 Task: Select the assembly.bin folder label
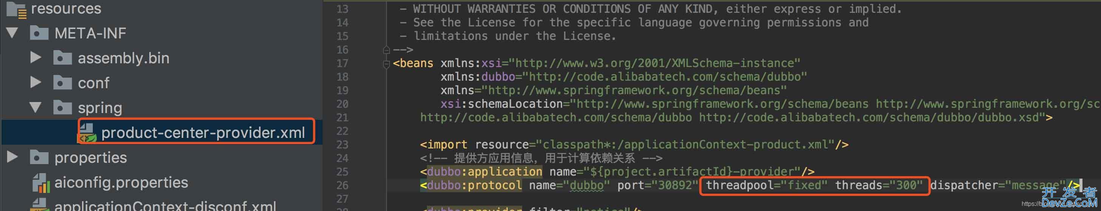coord(124,58)
